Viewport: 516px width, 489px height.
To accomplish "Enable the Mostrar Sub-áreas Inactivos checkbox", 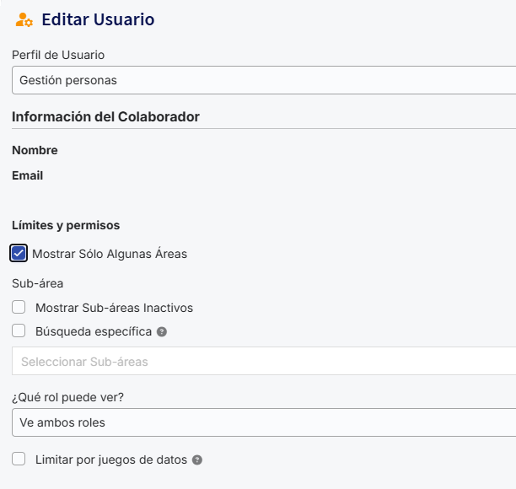I will (19, 308).
